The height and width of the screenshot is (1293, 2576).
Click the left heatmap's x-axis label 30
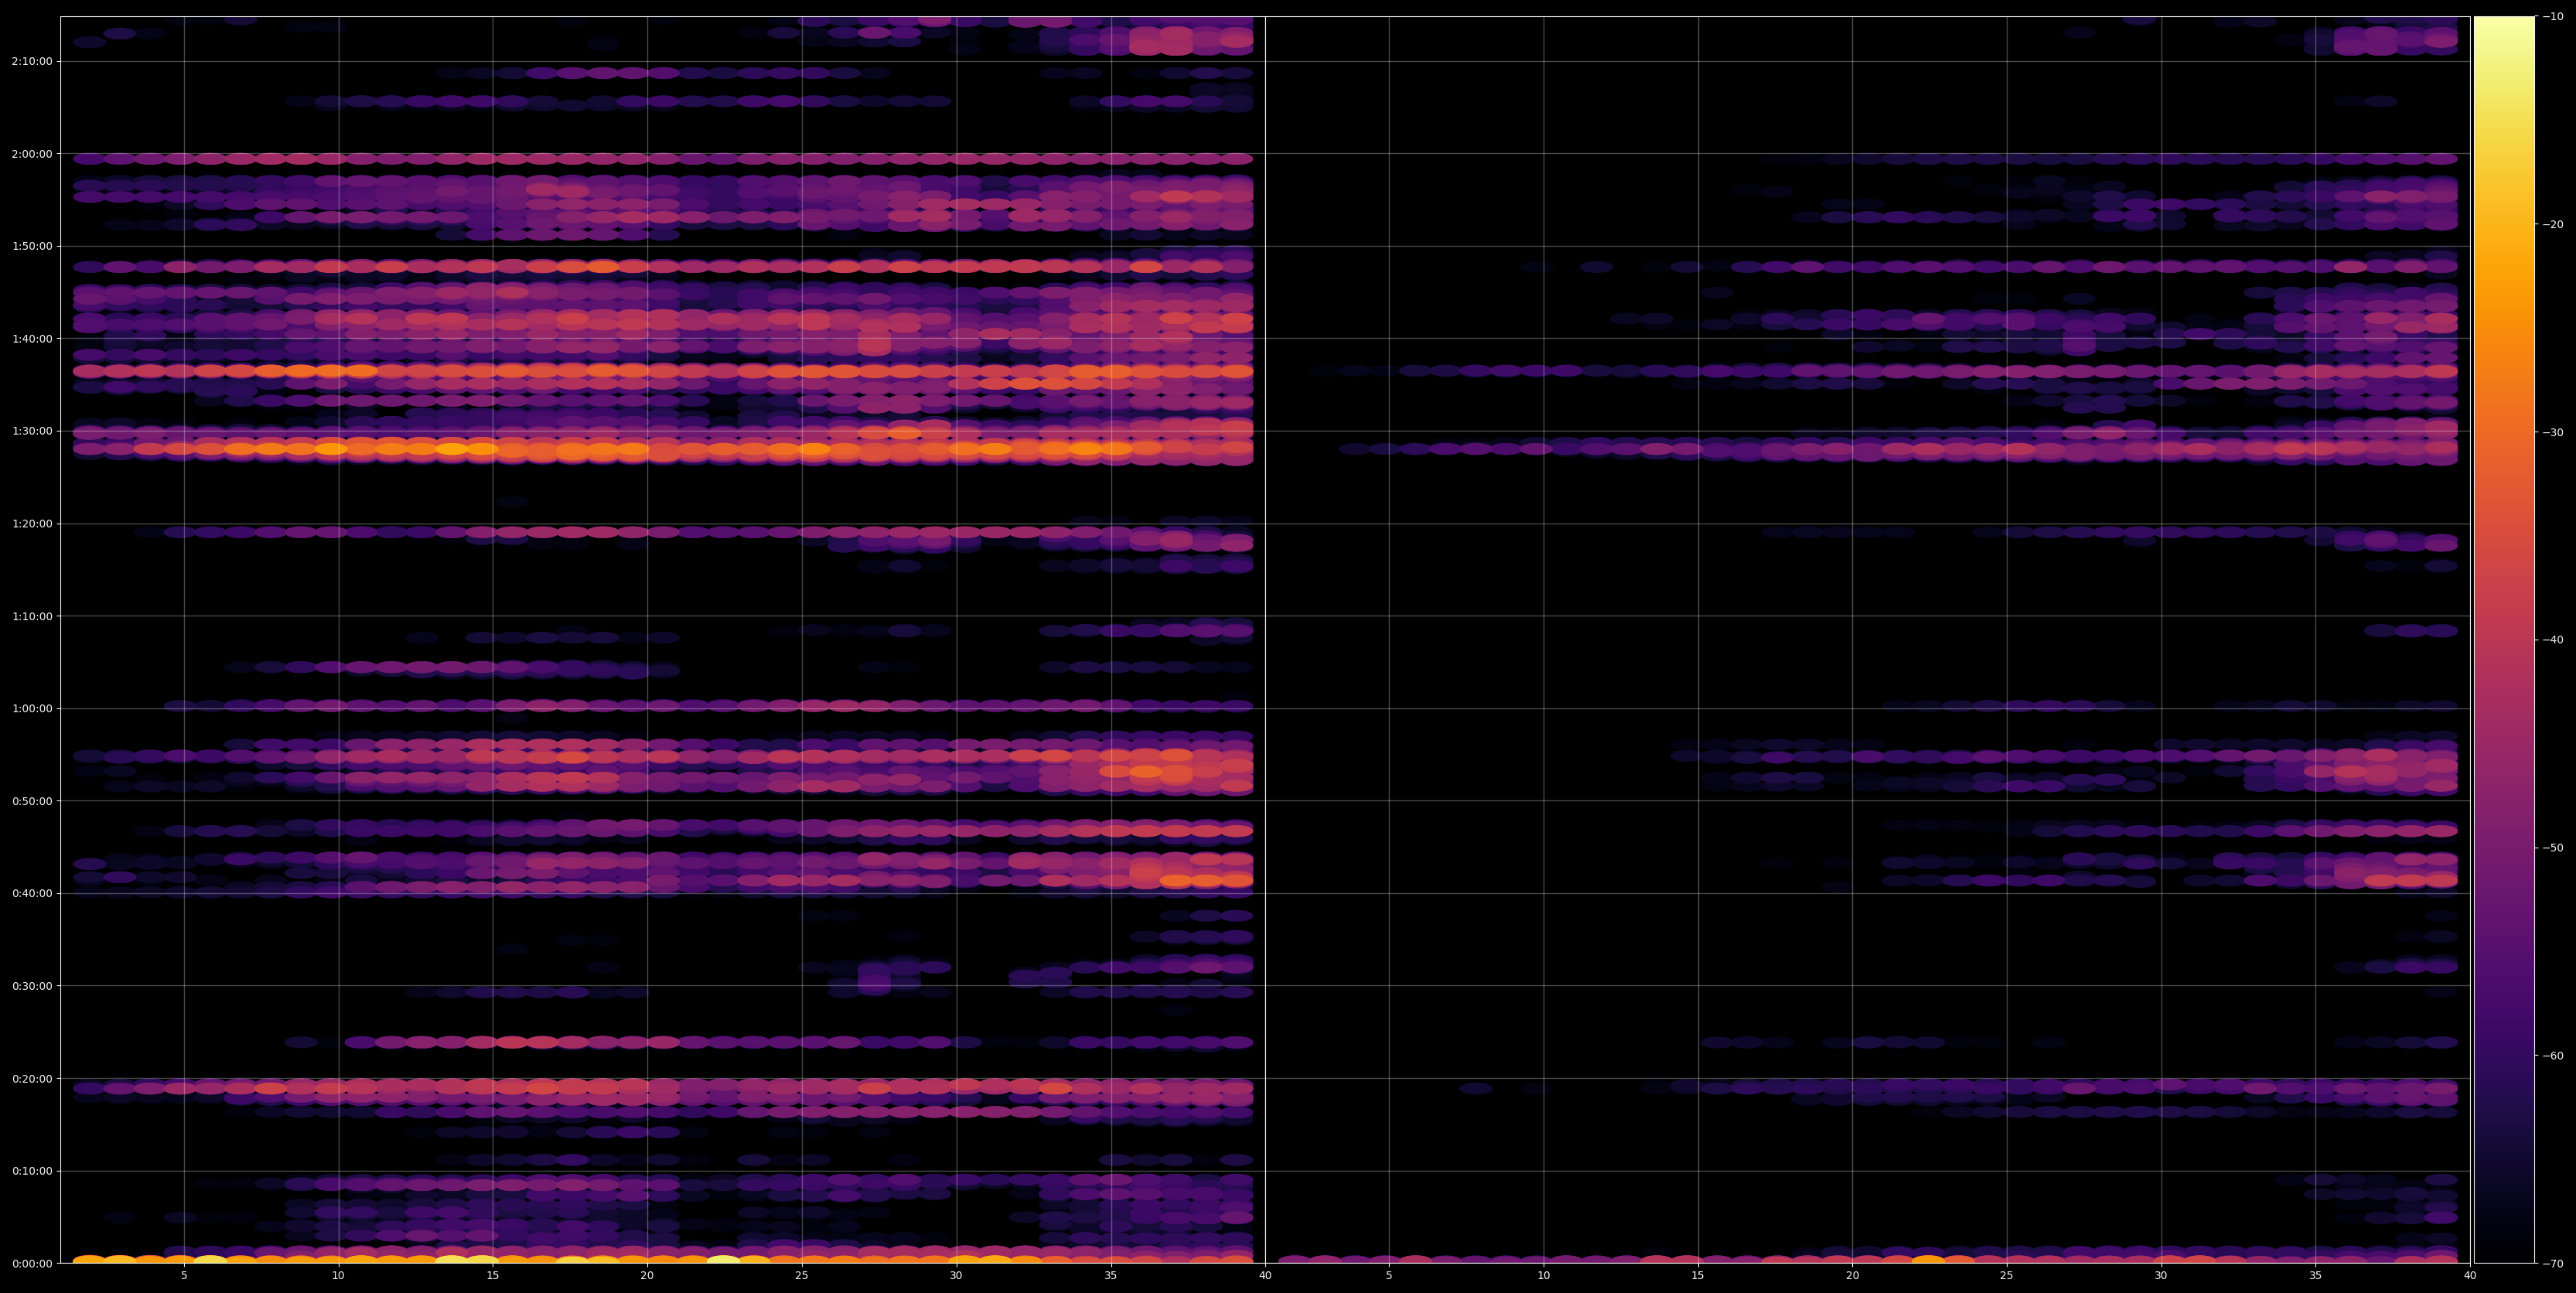[956, 1276]
